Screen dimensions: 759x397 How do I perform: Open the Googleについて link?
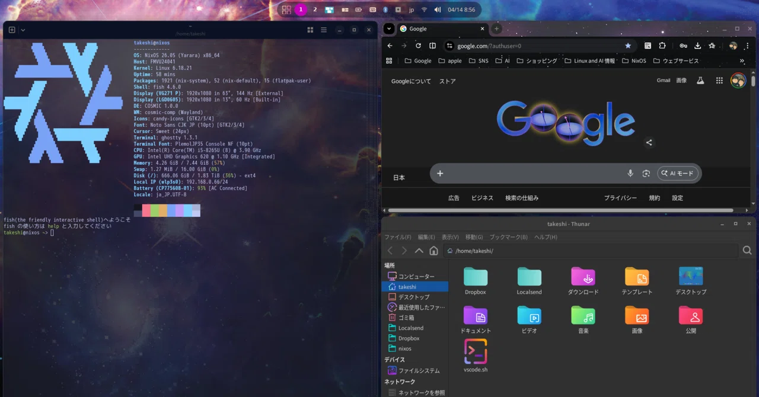411,81
